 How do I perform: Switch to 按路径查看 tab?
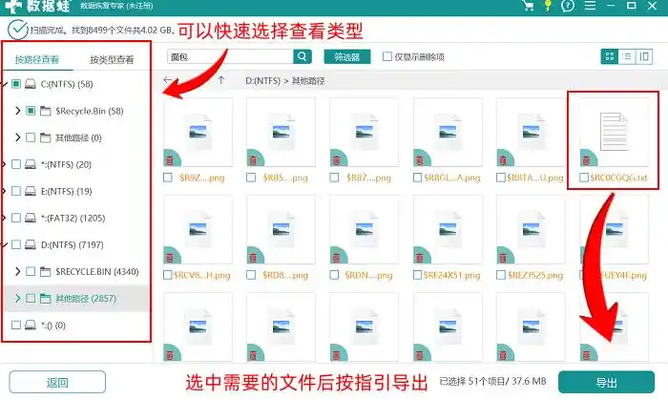tap(37, 59)
